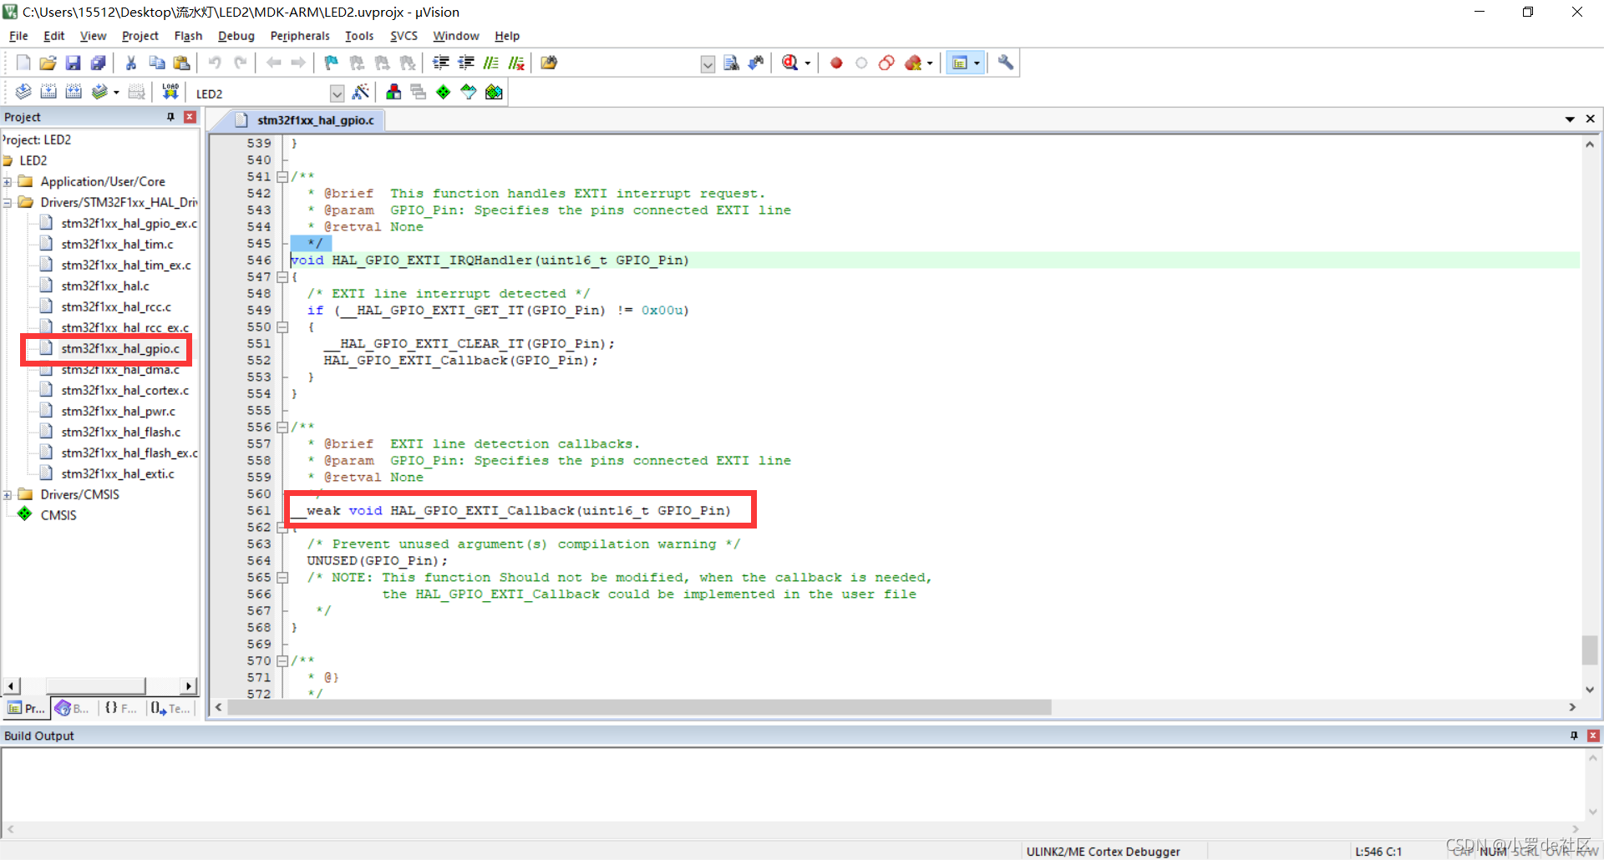Image resolution: width=1604 pixels, height=860 pixels.
Task: Build target icon
Action: [x=48, y=92]
